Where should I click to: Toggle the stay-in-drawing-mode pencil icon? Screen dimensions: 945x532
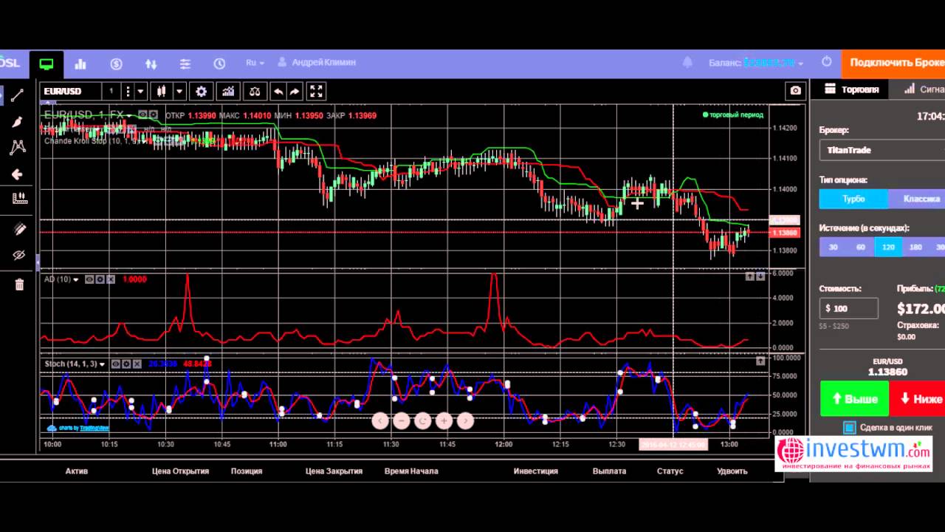tap(19, 230)
